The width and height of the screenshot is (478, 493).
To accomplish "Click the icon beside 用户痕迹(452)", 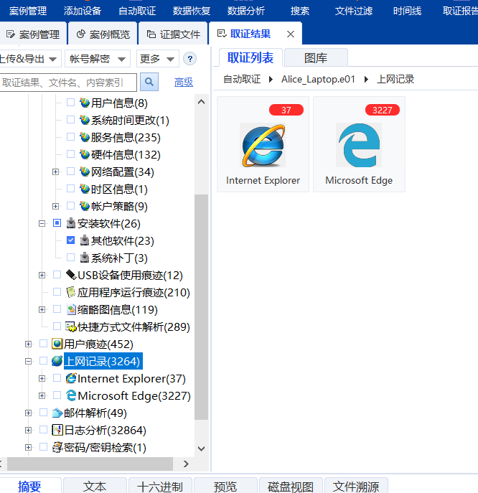I will click(x=57, y=344).
